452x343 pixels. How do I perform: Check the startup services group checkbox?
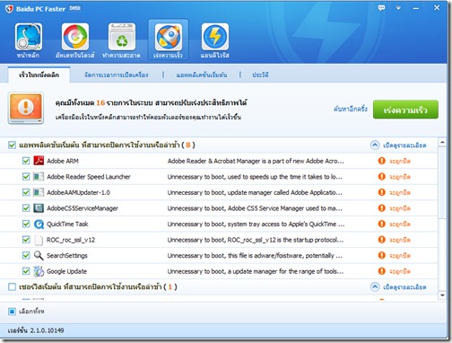point(12,287)
